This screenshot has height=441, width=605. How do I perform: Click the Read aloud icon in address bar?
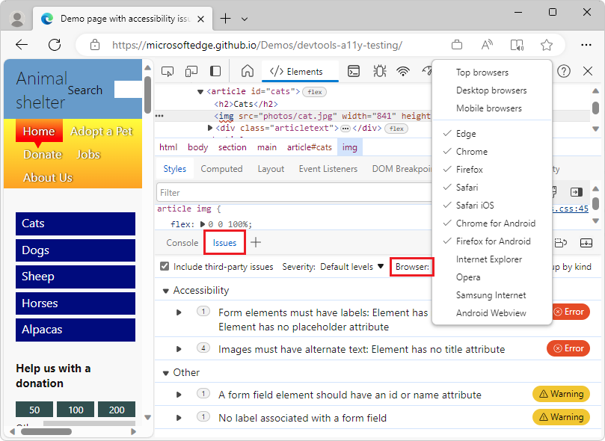[x=487, y=45]
